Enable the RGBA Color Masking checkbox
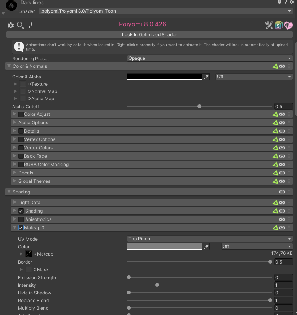 pos(21,165)
